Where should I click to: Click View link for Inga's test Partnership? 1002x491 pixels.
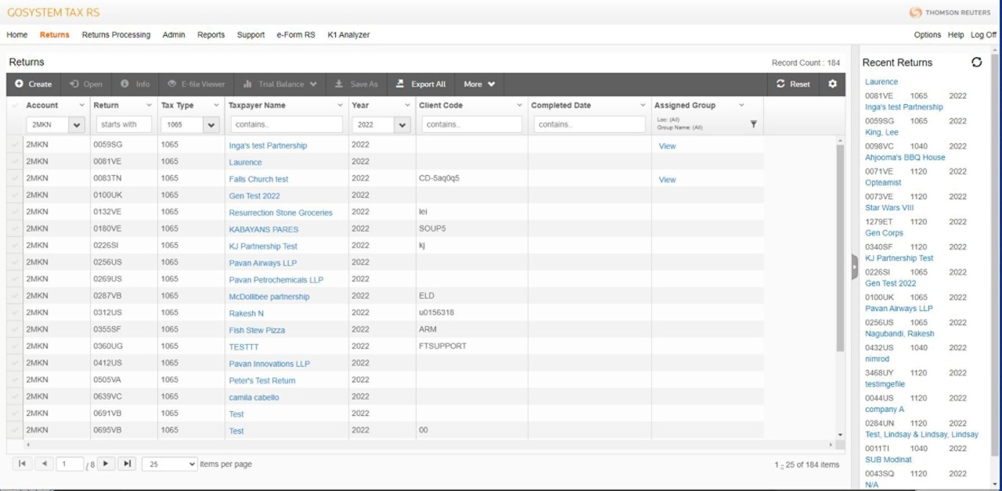click(667, 146)
